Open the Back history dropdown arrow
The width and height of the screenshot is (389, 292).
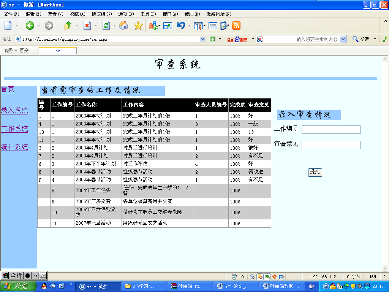click(39, 25)
